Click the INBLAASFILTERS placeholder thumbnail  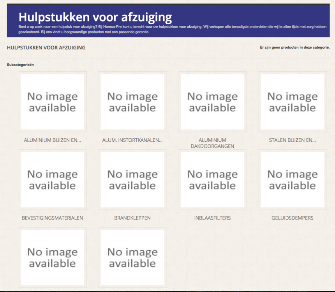(212, 179)
